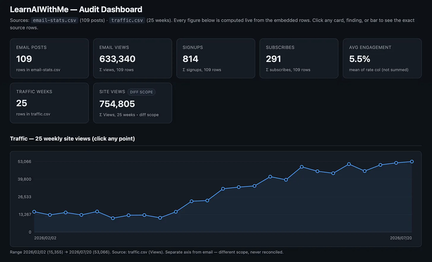Select the Signups card showing 814

(x=216, y=58)
